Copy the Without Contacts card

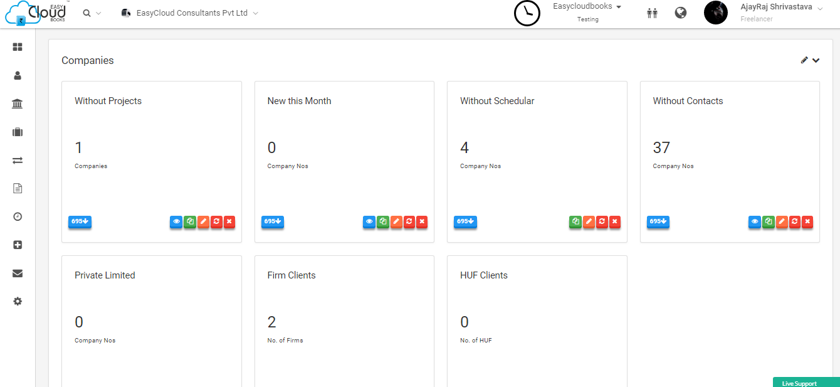(x=768, y=221)
